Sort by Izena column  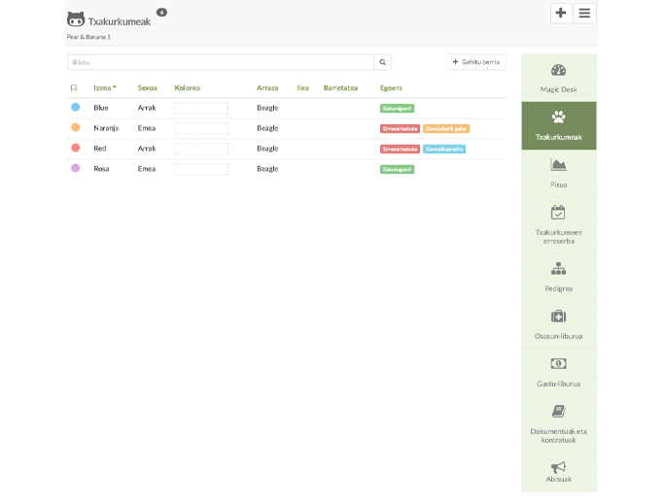[104, 87]
